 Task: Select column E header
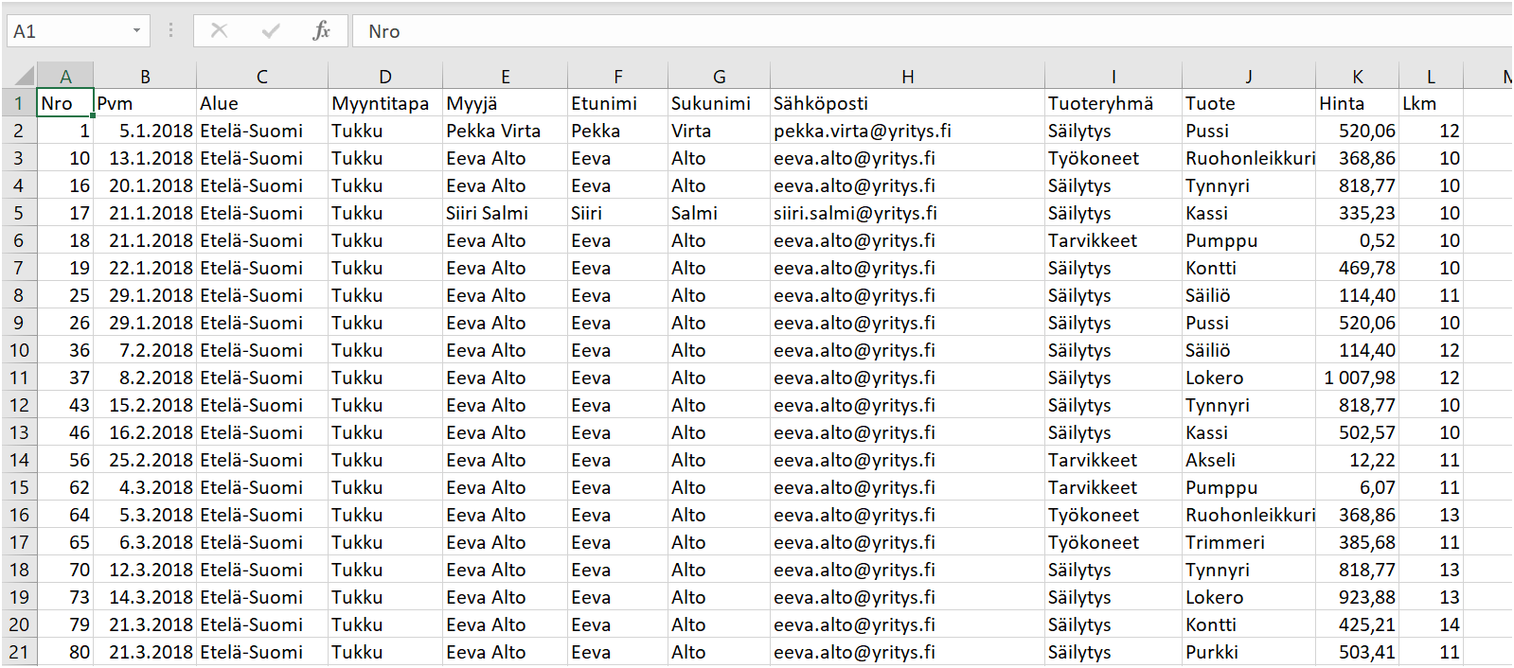click(x=506, y=77)
